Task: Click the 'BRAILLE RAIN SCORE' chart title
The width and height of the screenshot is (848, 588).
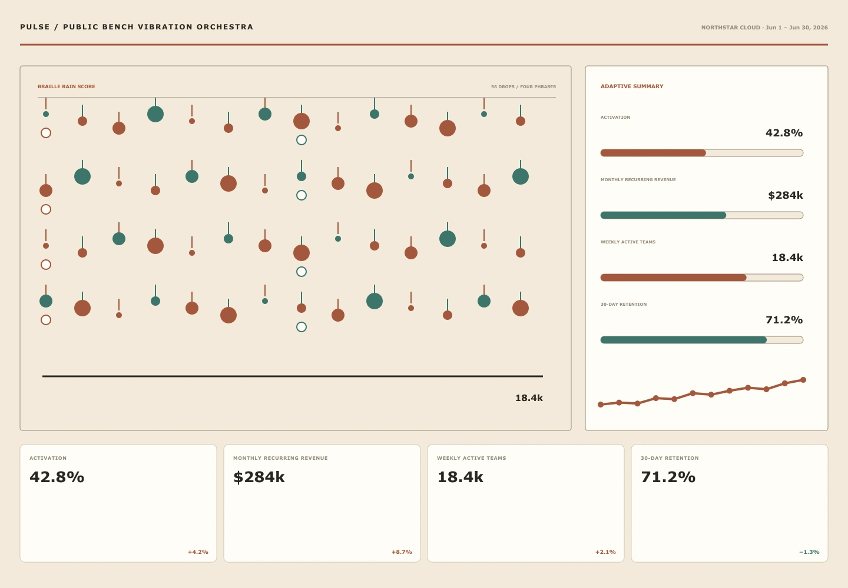Action: click(x=67, y=86)
